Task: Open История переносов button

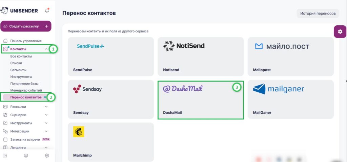Action: coord(318,14)
